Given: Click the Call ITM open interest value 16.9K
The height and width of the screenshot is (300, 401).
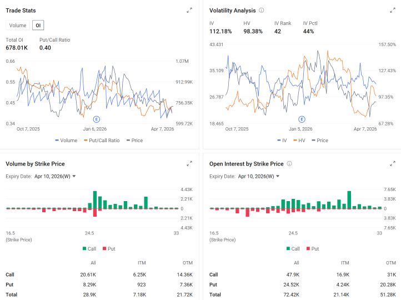Looking at the screenshot, I should click(343, 274).
